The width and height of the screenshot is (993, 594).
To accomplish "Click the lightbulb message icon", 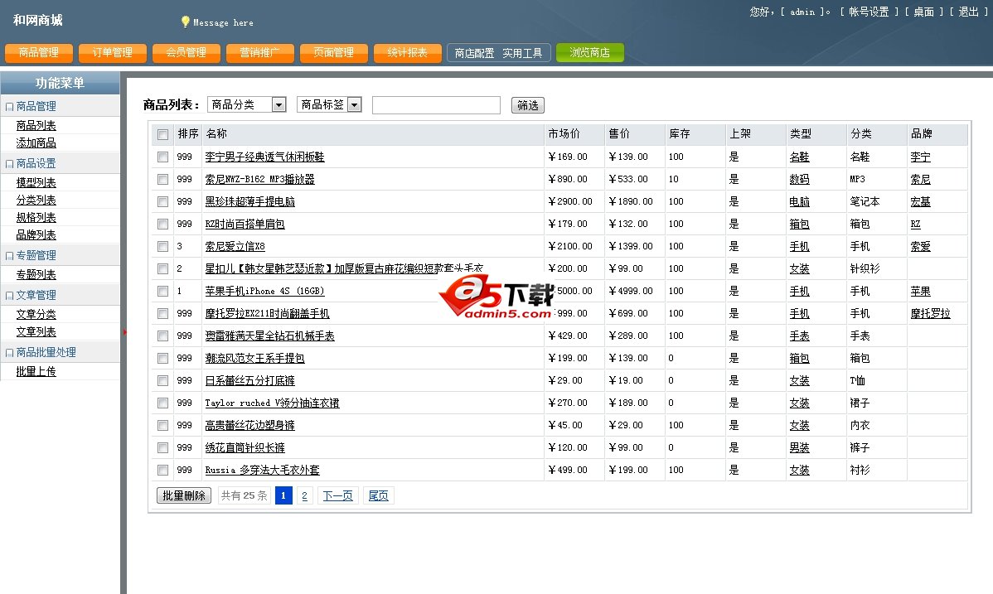I will pos(185,22).
